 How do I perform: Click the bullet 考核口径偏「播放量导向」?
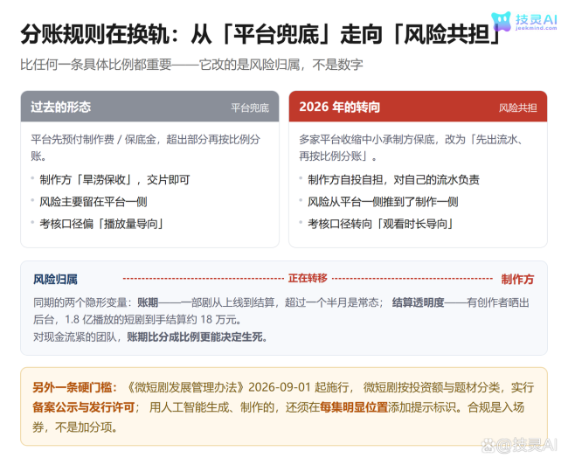point(101,224)
